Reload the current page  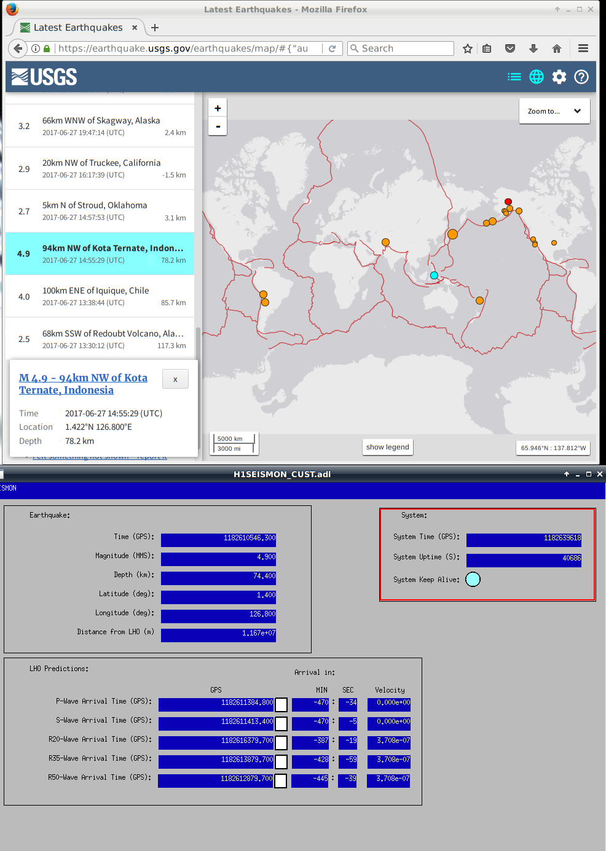332,49
